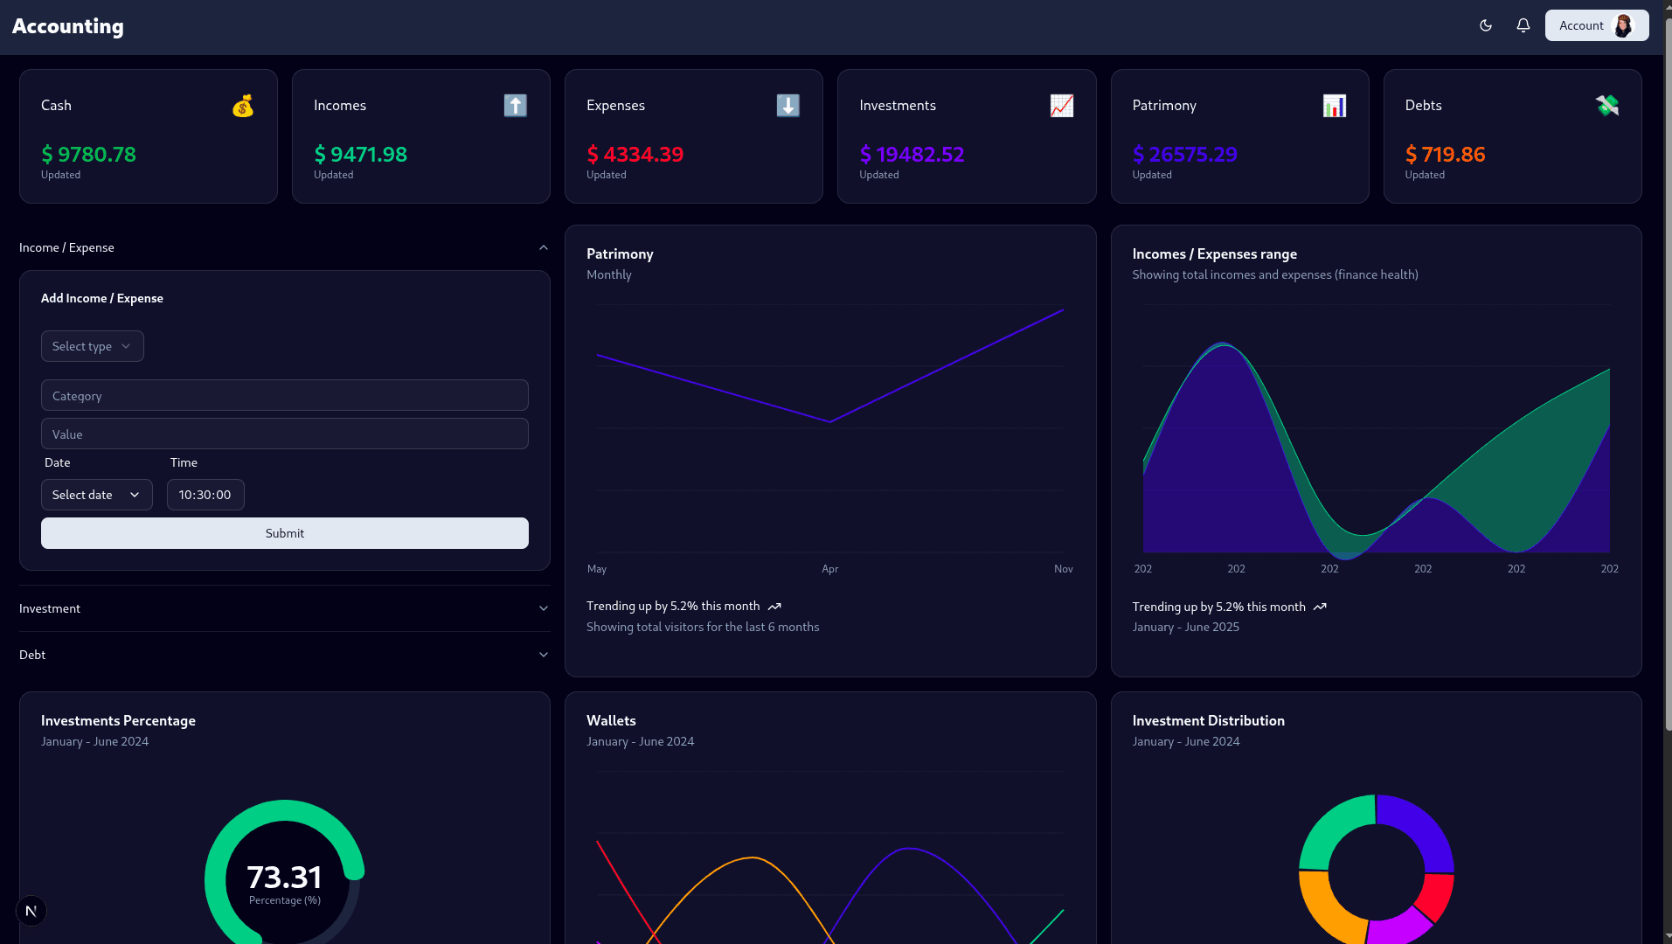Click the trend arrow in Incomes/Expenses range card
The width and height of the screenshot is (1672, 944).
click(1320, 607)
